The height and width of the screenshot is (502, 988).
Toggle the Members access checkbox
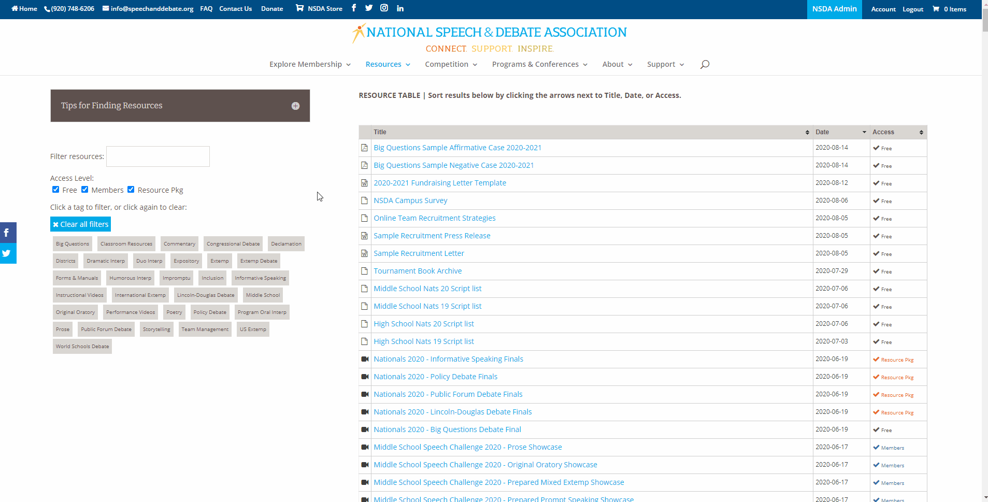(x=85, y=190)
